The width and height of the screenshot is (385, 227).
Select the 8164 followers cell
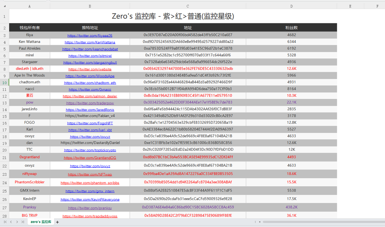(x=291, y=89)
